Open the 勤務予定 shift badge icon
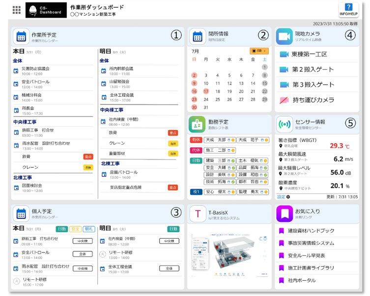The width and height of the screenshot is (370, 296). (198, 124)
